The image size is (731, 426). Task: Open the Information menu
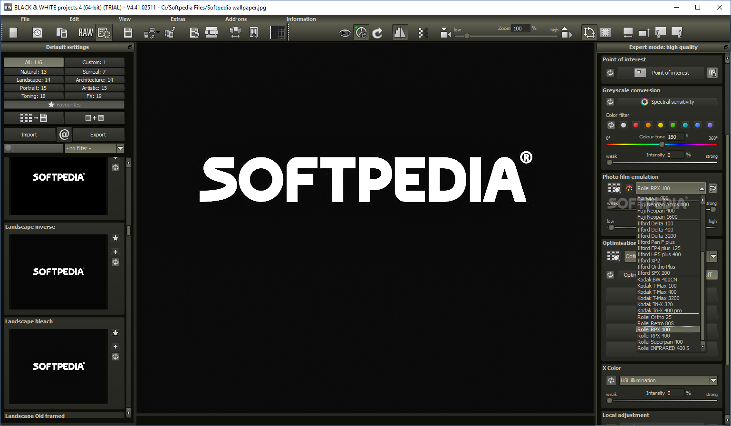tap(301, 19)
